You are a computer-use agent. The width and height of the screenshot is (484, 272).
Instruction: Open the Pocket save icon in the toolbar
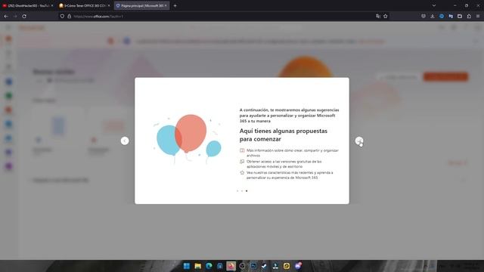(x=423, y=16)
